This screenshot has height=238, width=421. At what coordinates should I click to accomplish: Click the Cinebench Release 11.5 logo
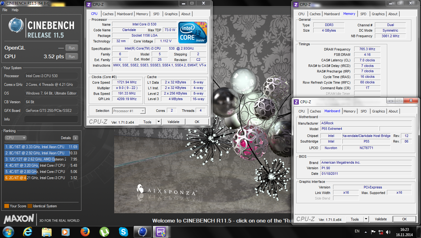click(x=41, y=28)
